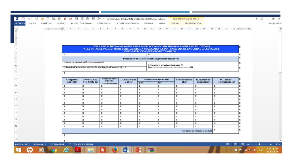
Task: Click the PÁGINA 1 DE 2 status indicator
Action: 22,144
